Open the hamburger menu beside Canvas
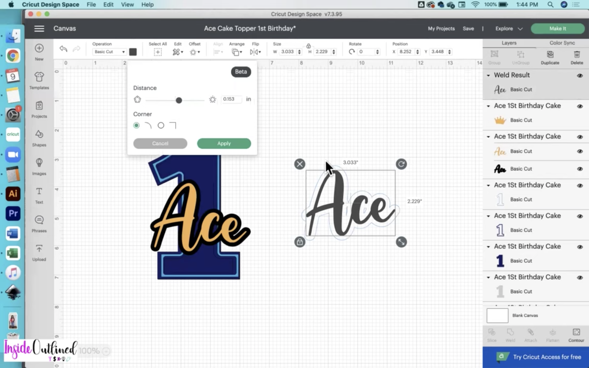The width and height of the screenshot is (589, 368). [39, 29]
